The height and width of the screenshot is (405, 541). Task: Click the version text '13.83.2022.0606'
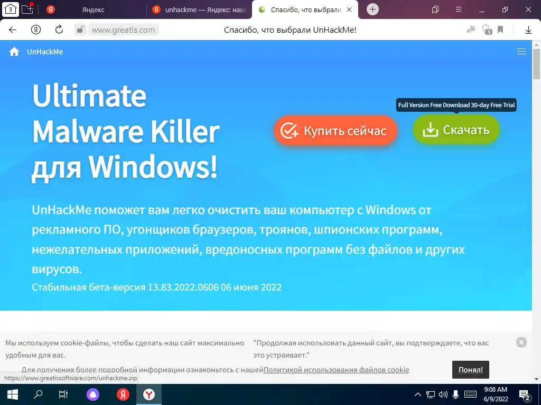pyautogui.click(x=183, y=287)
